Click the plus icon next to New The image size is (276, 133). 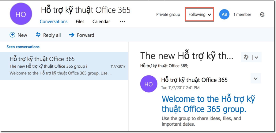point(12,35)
